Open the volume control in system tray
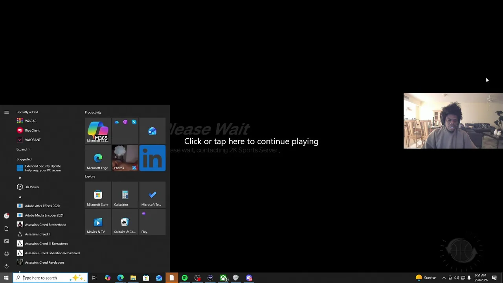This screenshot has width=503, height=283. click(x=457, y=278)
